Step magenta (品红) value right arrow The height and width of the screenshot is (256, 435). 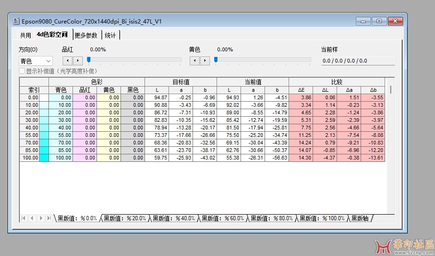78,61
